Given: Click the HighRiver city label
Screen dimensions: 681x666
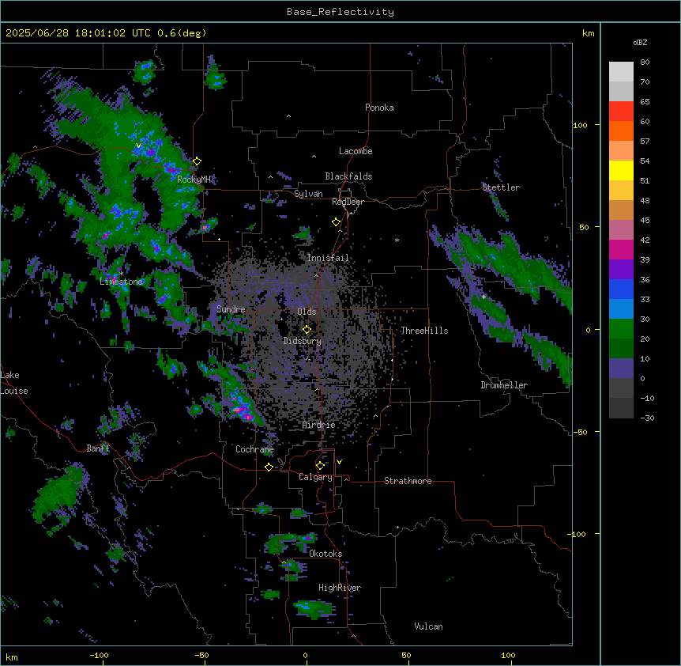Looking at the screenshot, I should (340, 588).
